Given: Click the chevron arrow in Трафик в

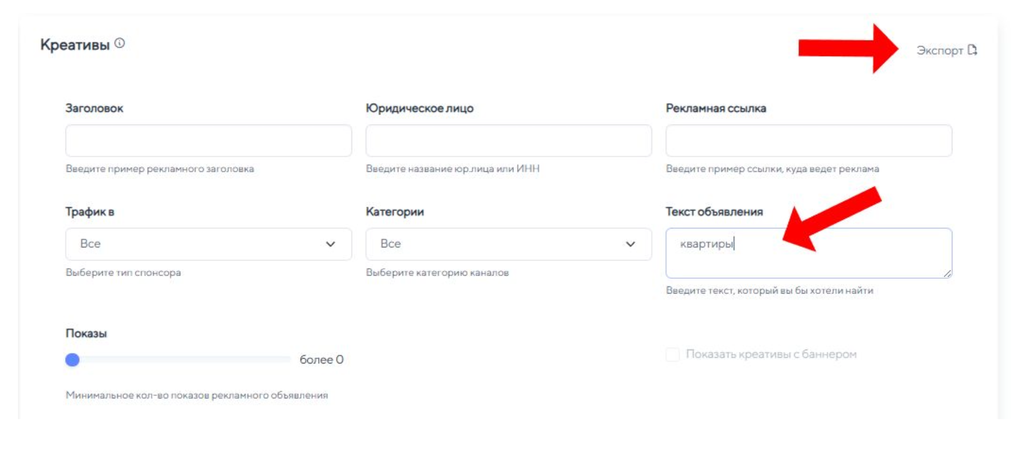Looking at the screenshot, I should coord(330,244).
